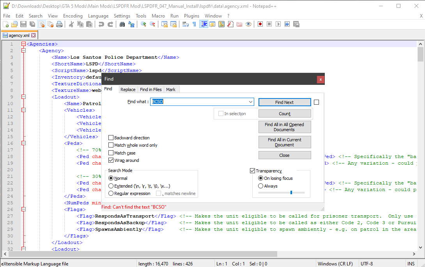Open Find via the binoculars icon

click(122, 24)
